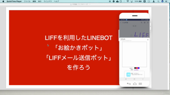Open the ウインドウ menu
This screenshot has width=170, height=95.
tap(48, 1)
